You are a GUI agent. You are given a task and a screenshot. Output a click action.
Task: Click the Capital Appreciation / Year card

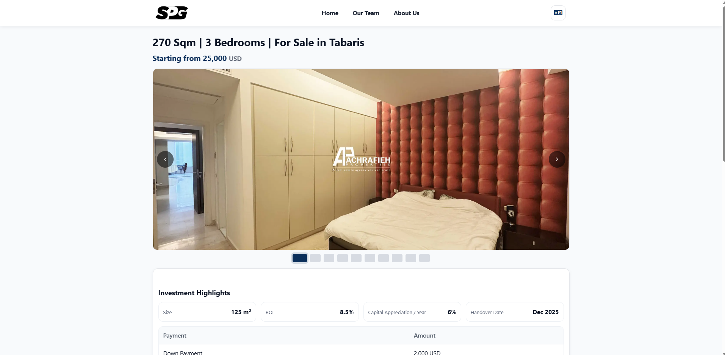tap(412, 312)
